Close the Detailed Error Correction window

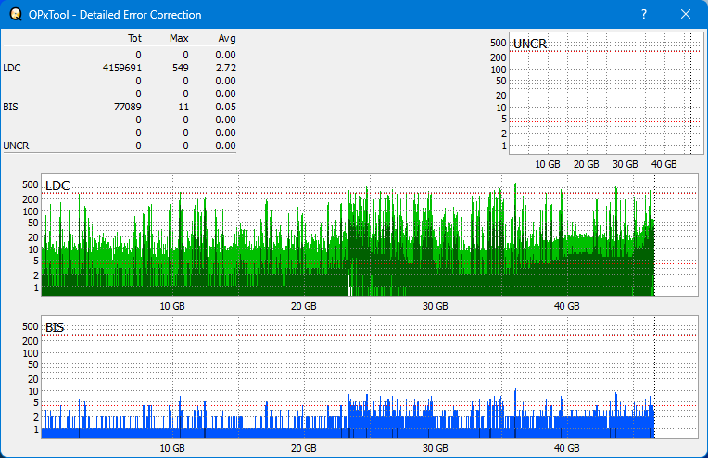(x=686, y=15)
